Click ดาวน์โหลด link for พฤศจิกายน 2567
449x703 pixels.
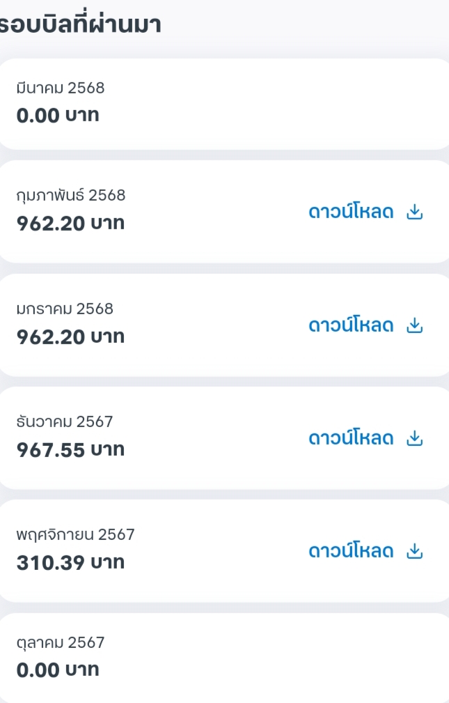click(351, 550)
